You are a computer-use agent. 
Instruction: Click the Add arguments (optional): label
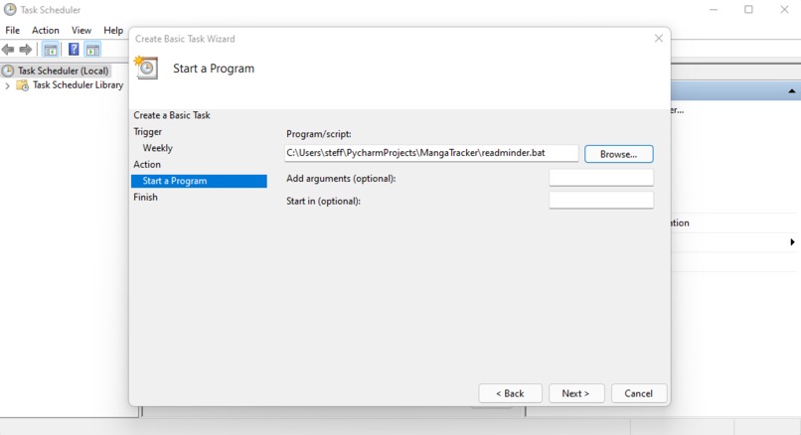coord(341,179)
